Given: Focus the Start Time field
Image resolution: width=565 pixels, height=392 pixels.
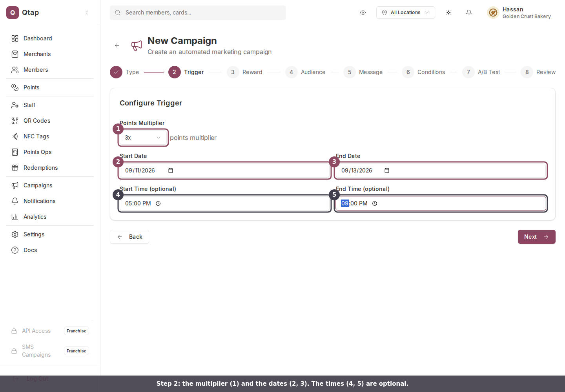Looking at the screenshot, I should click(x=225, y=203).
